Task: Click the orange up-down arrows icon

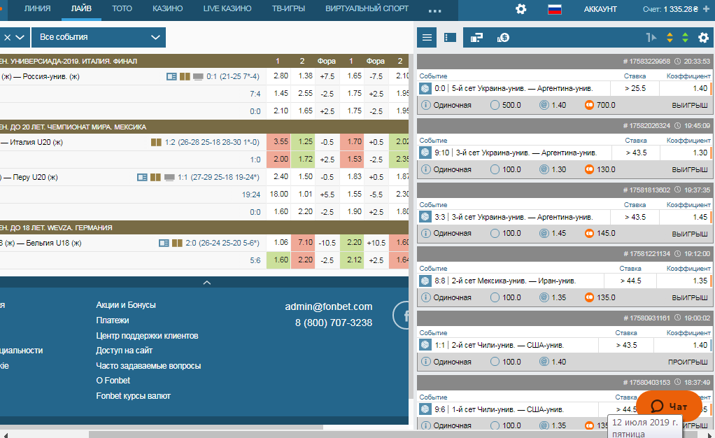Action: tap(670, 37)
